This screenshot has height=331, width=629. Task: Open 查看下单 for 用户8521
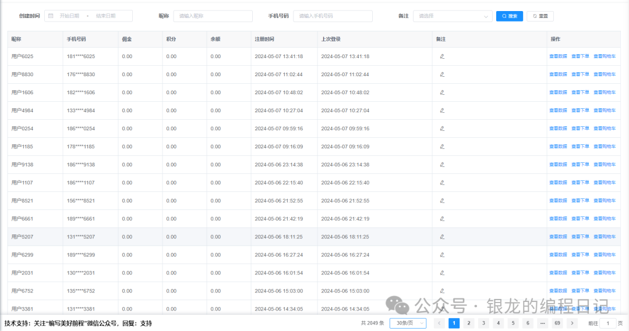[580, 201]
